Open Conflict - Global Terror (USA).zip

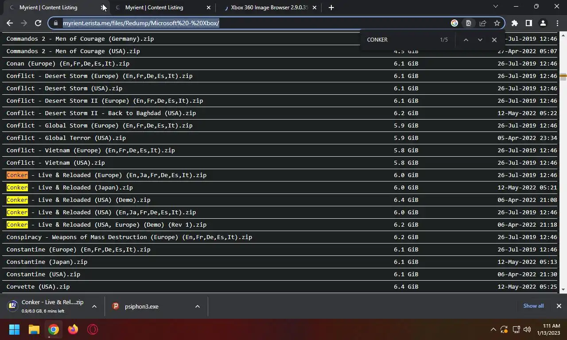66,138
